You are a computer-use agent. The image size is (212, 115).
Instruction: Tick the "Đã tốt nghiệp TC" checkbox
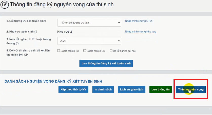pyautogui.click(x=59, y=51)
